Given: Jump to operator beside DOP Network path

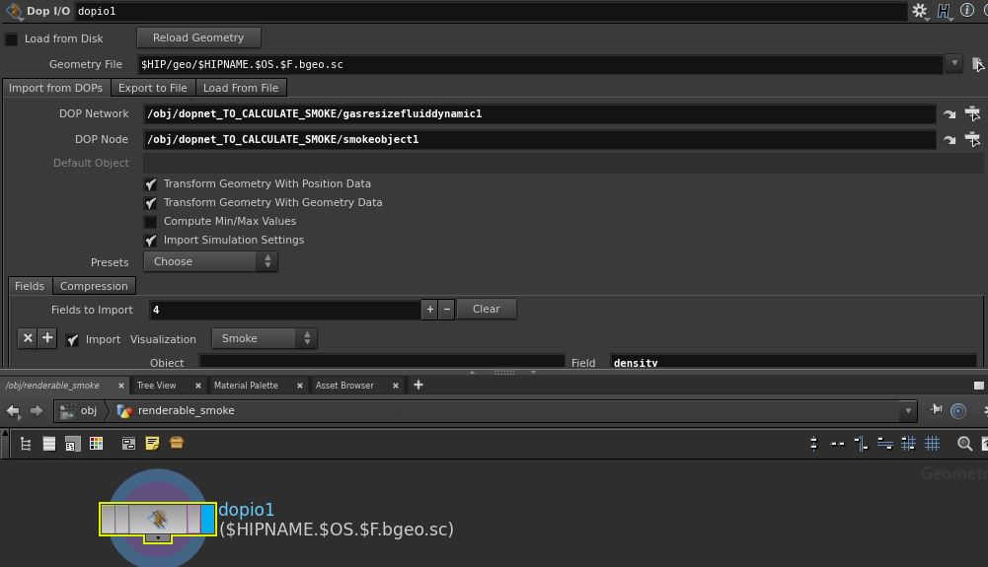Looking at the screenshot, I should click(x=949, y=114).
